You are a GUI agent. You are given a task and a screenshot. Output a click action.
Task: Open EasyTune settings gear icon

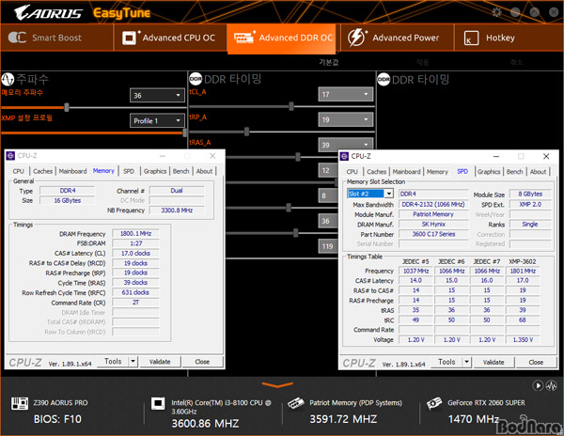pos(496,12)
